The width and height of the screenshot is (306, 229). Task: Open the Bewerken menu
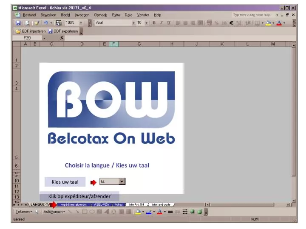pos(48,15)
